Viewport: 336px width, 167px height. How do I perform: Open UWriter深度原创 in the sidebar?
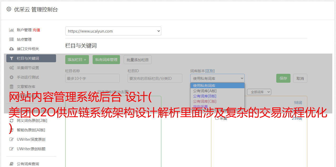click(x=31, y=139)
